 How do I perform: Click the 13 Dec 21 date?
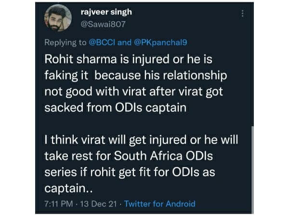pyautogui.click(x=97, y=204)
